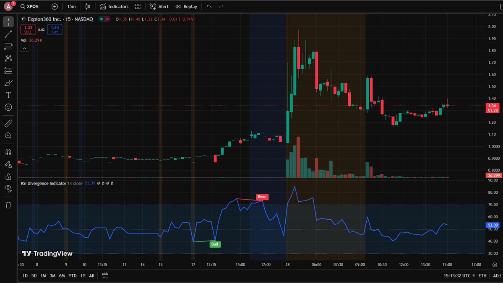Select the 1D date range
The width and height of the screenshot is (503, 283).
point(25,275)
